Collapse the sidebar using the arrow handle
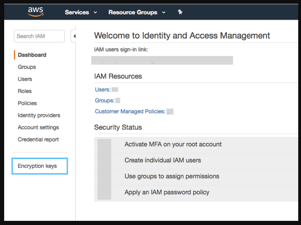This screenshot has height=225, width=301. pyautogui.click(x=74, y=36)
